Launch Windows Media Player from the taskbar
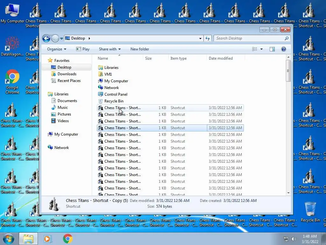This screenshot has height=245, width=326. [x=48, y=239]
